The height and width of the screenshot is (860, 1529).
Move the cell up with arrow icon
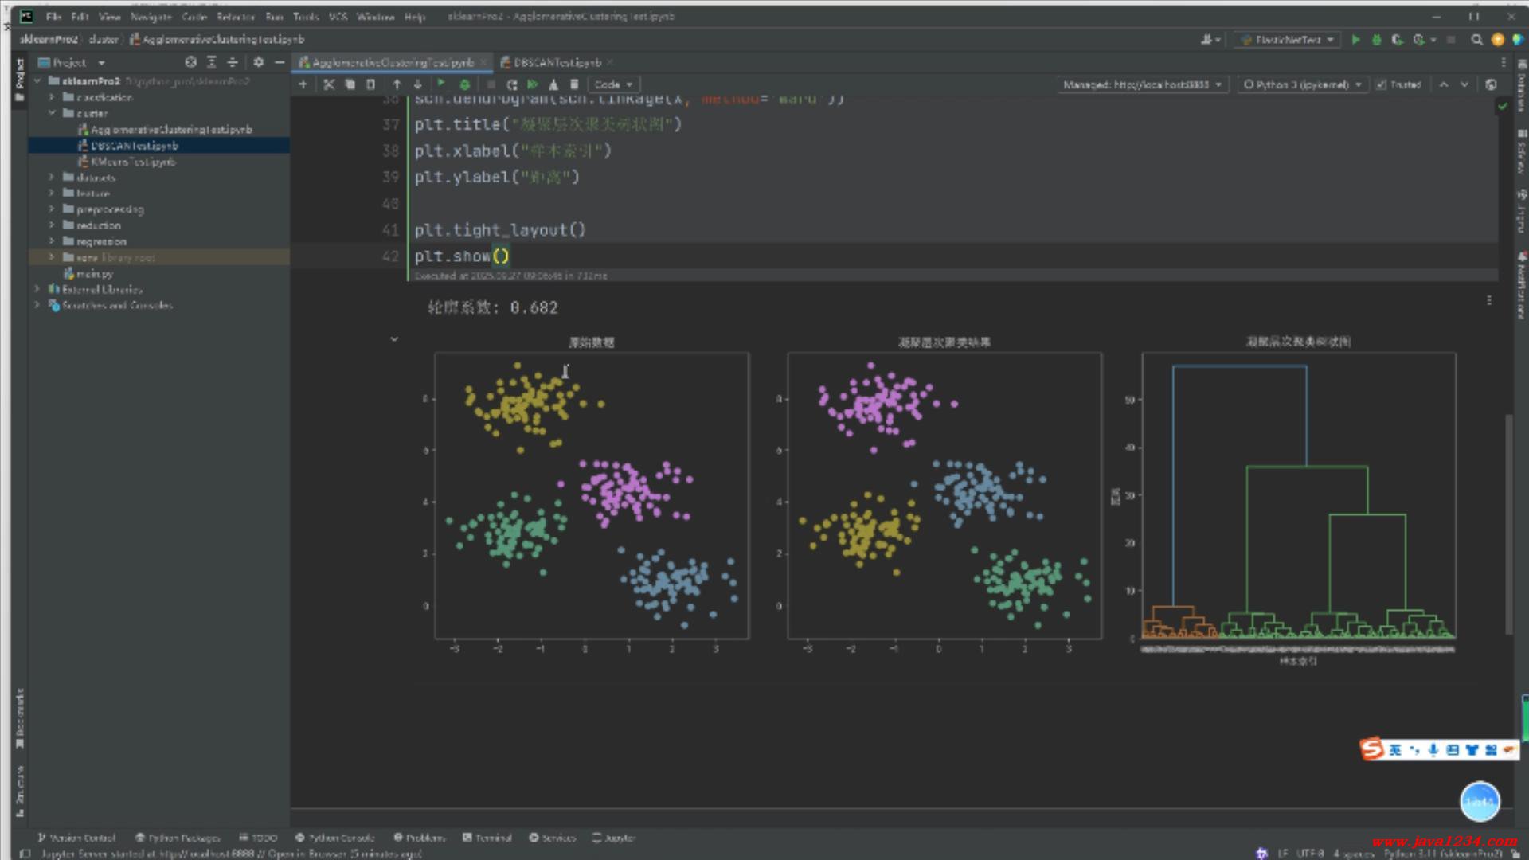(x=397, y=84)
